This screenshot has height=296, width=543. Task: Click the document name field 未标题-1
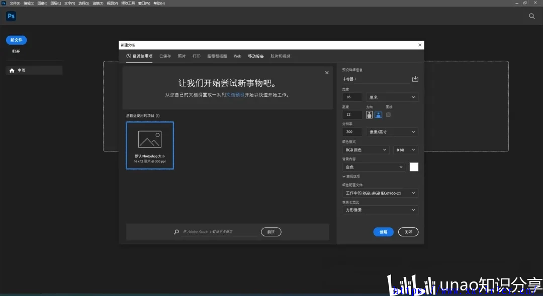tap(376, 79)
